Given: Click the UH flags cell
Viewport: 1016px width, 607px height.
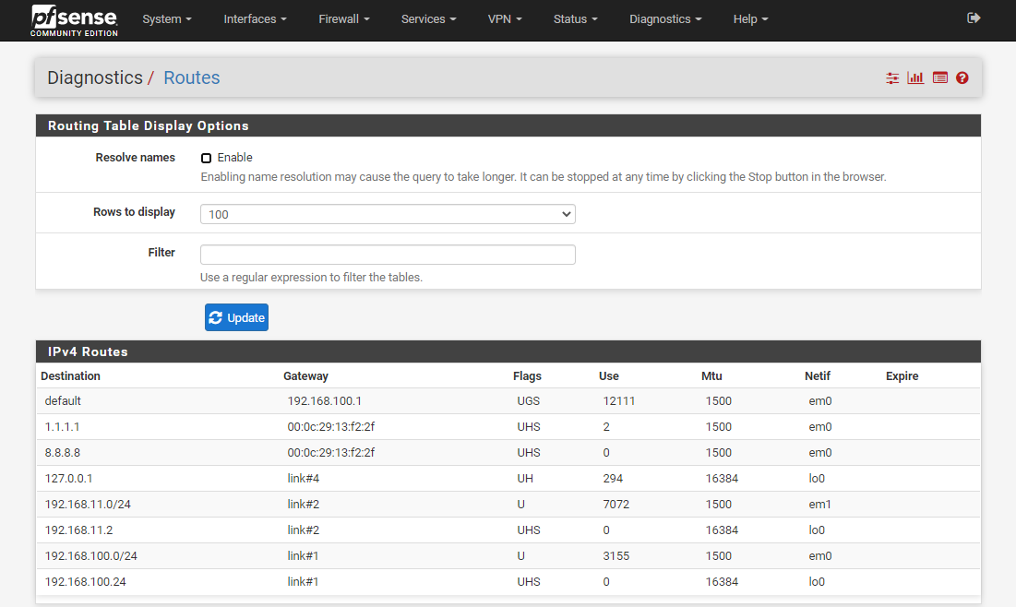Looking at the screenshot, I should 525,479.
